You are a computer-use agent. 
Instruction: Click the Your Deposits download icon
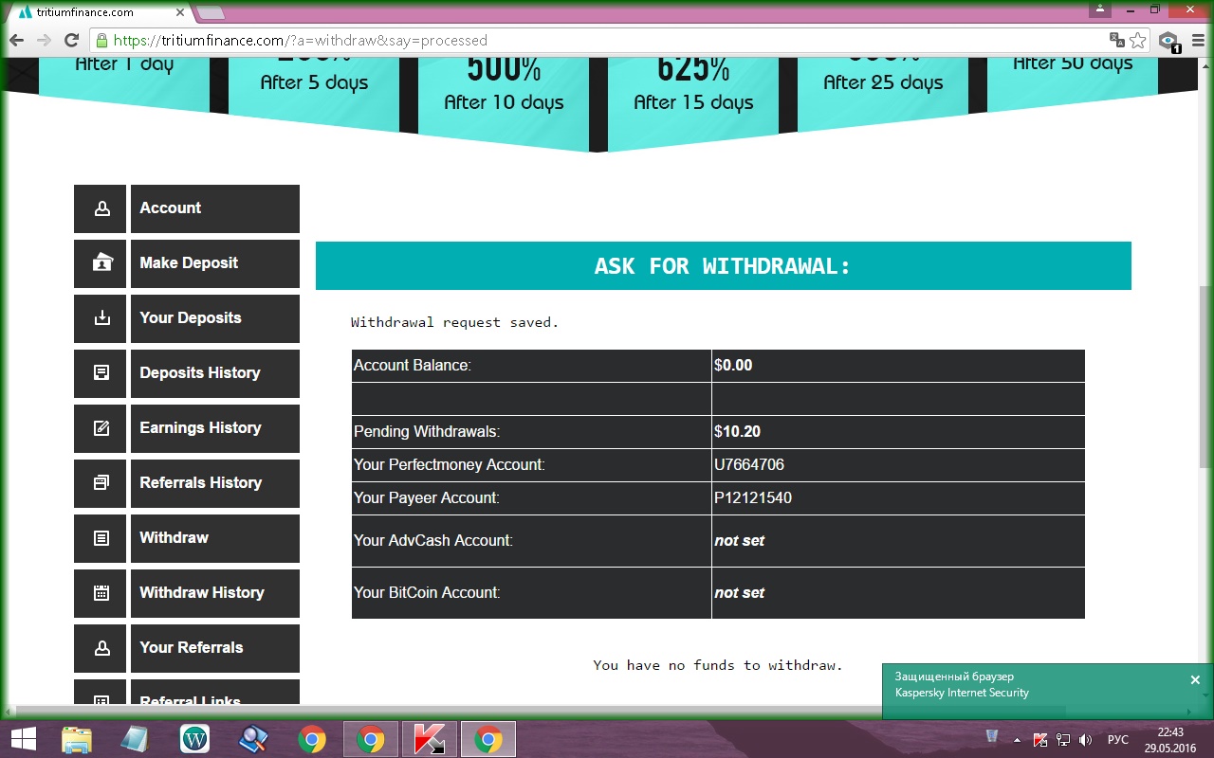click(101, 319)
